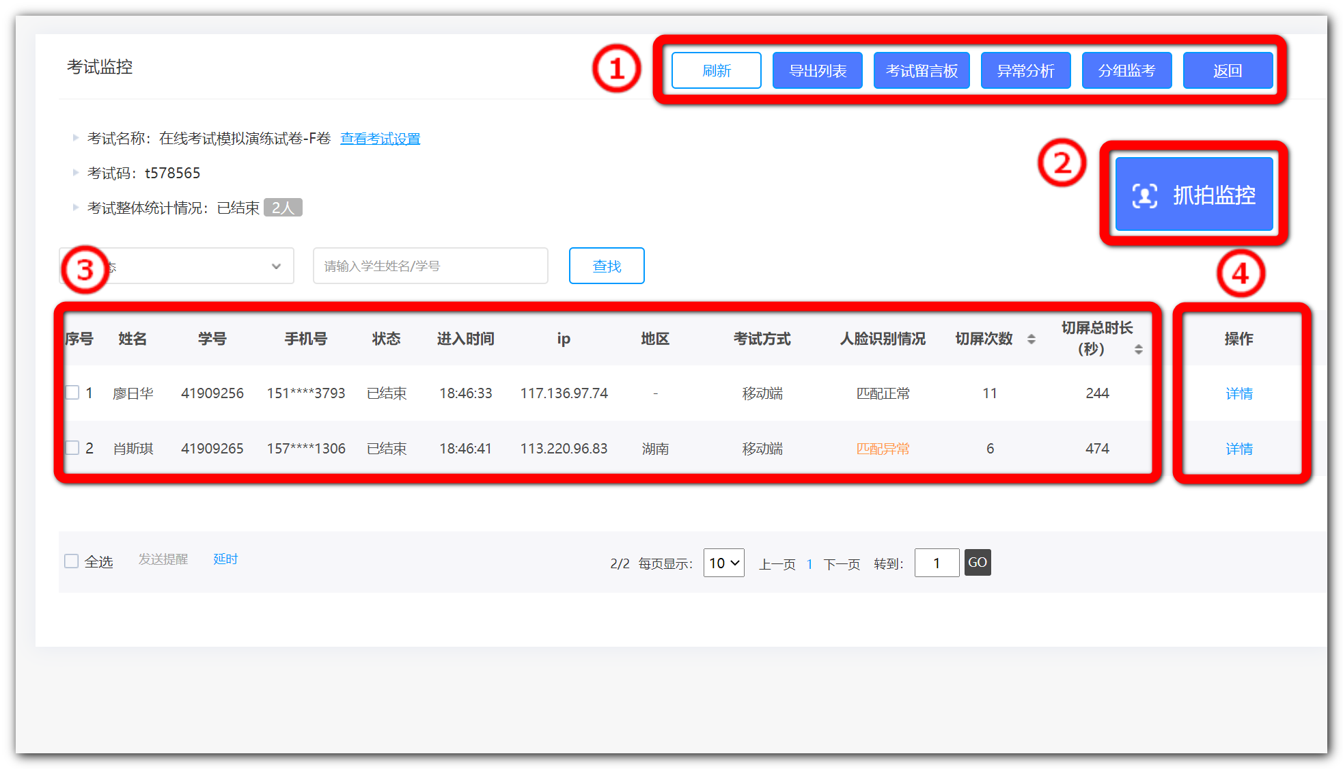Sort by 切屏总时长 column arrows

(1138, 349)
